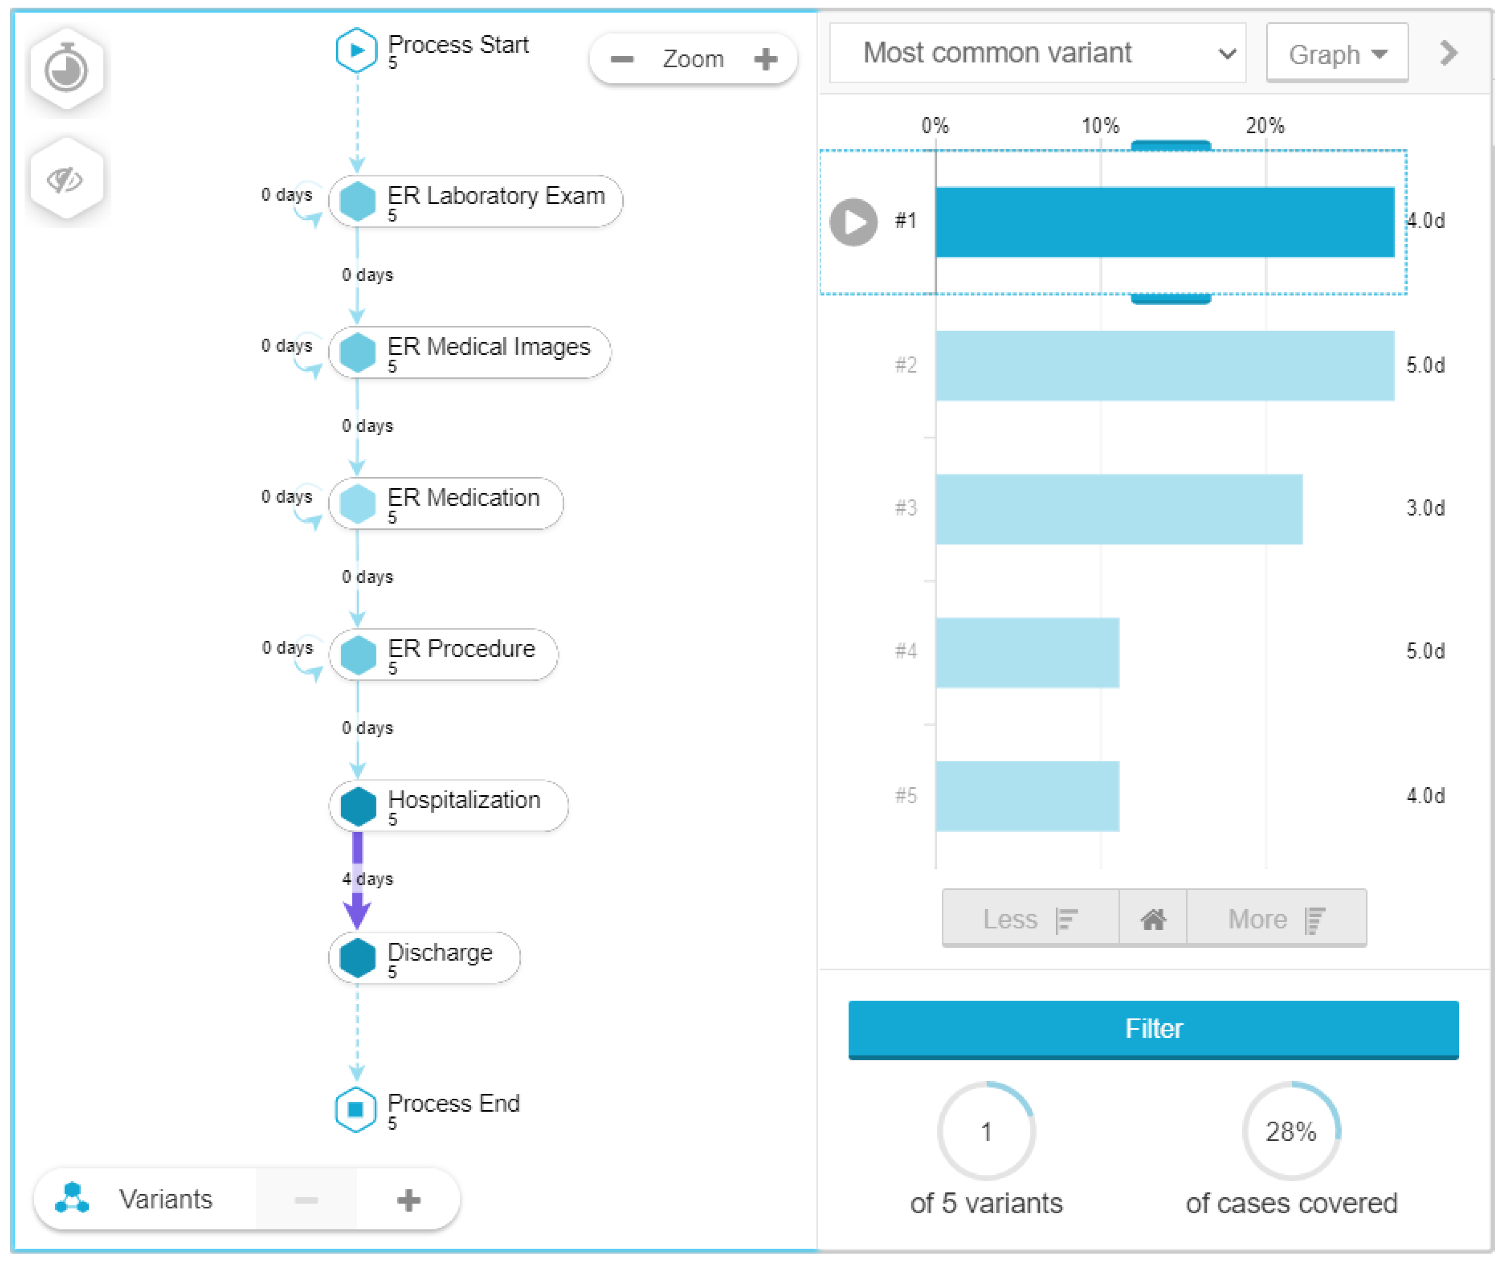Click the Hospitalization activity node
This screenshot has height=1263, width=1505.
[449, 806]
